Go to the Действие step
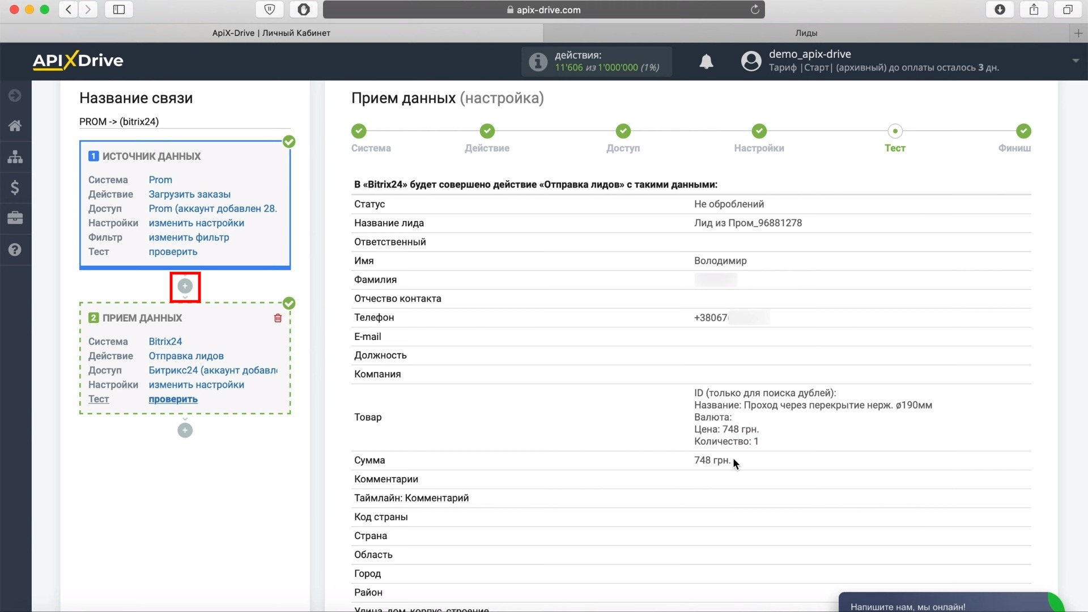This screenshot has width=1088, height=612. (x=487, y=139)
